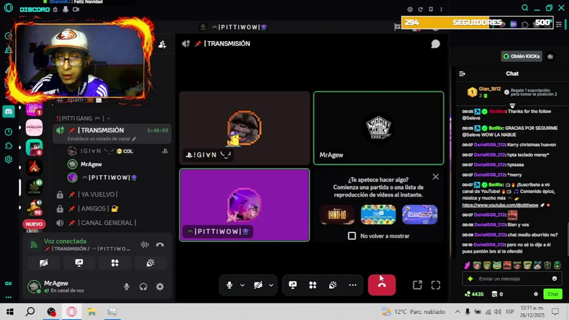Open Opera sidebar settings gear
This screenshot has height=320, width=569.
point(8,160)
